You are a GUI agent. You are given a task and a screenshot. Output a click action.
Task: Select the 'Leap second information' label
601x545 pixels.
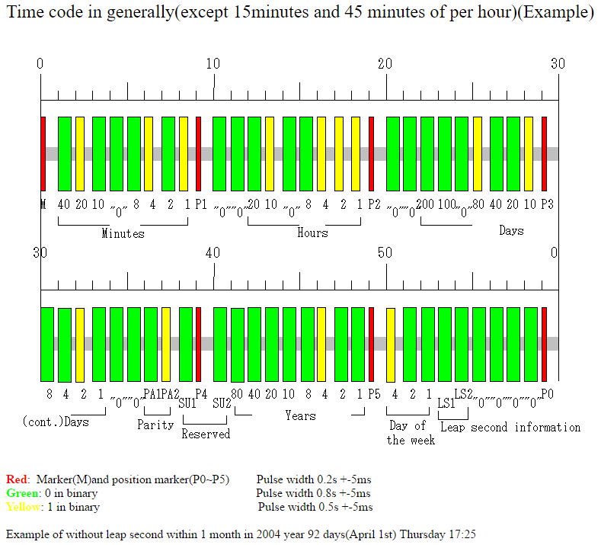pyautogui.click(x=510, y=427)
